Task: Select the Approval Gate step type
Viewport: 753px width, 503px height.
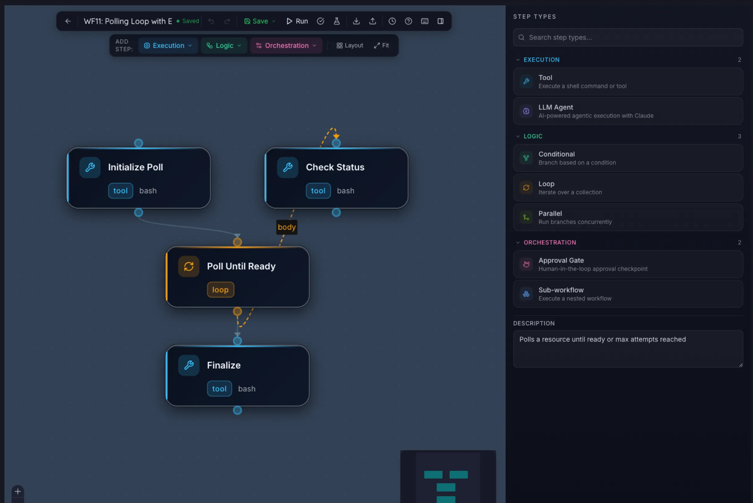Action: coord(628,264)
